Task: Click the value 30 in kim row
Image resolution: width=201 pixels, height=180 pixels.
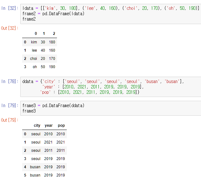Action: click(x=43, y=42)
